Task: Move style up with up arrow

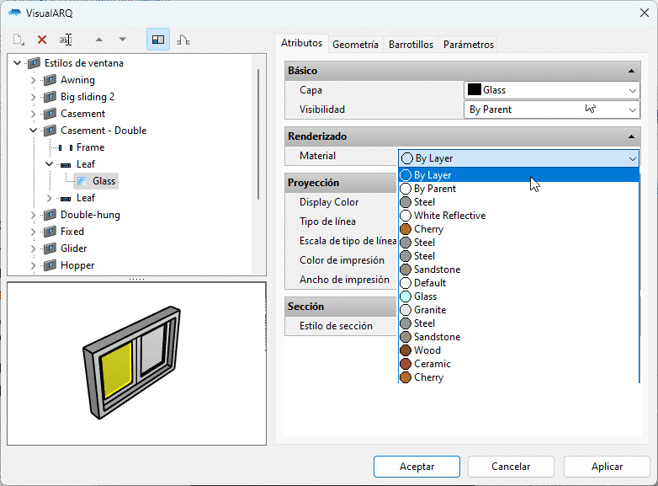Action: point(99,40)
